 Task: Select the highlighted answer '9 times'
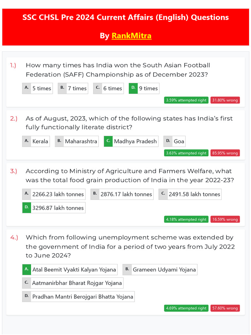tap(144, 88)
